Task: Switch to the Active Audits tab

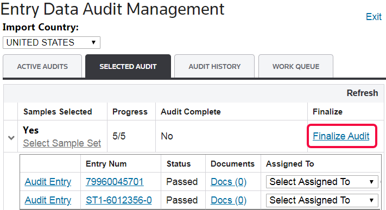Action: coord(42,66)
